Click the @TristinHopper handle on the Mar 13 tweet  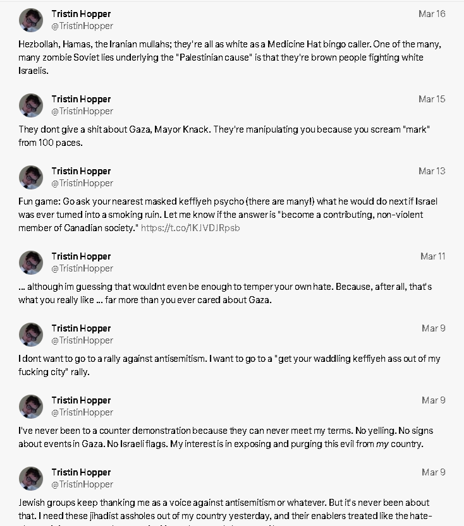(x=82, y=183)
